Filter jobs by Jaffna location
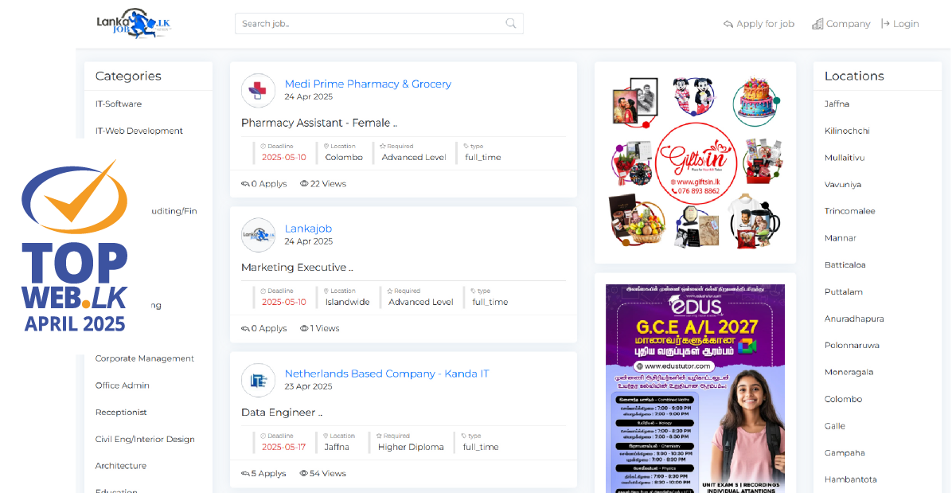952x493 pixels. pyautogui.click(x=837, y=104)
